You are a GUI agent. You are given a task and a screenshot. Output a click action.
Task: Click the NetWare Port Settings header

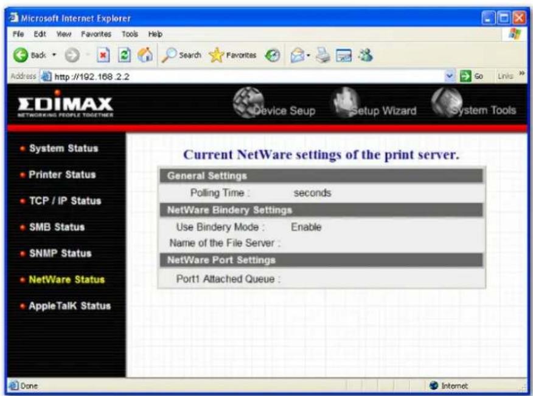[321, 260]
